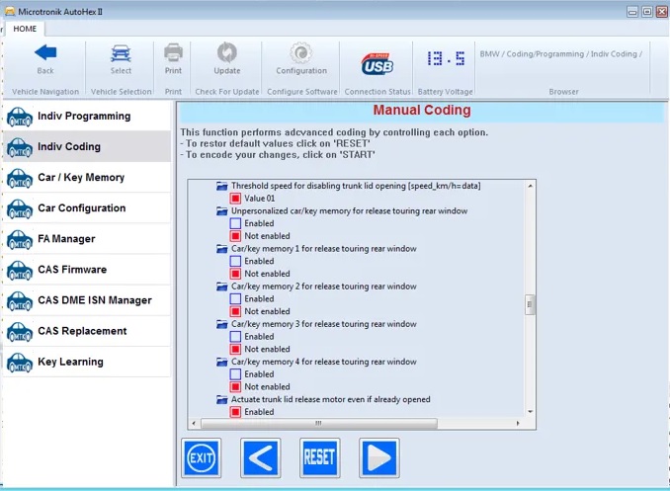Start encoding with the play arrow button
The width and height of the screenshot is (670, 491).
coord(379,457)
